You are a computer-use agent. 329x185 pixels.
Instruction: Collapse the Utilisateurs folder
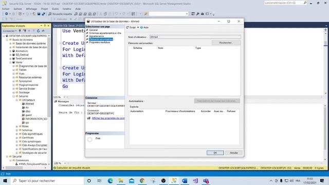pos(17,100)
